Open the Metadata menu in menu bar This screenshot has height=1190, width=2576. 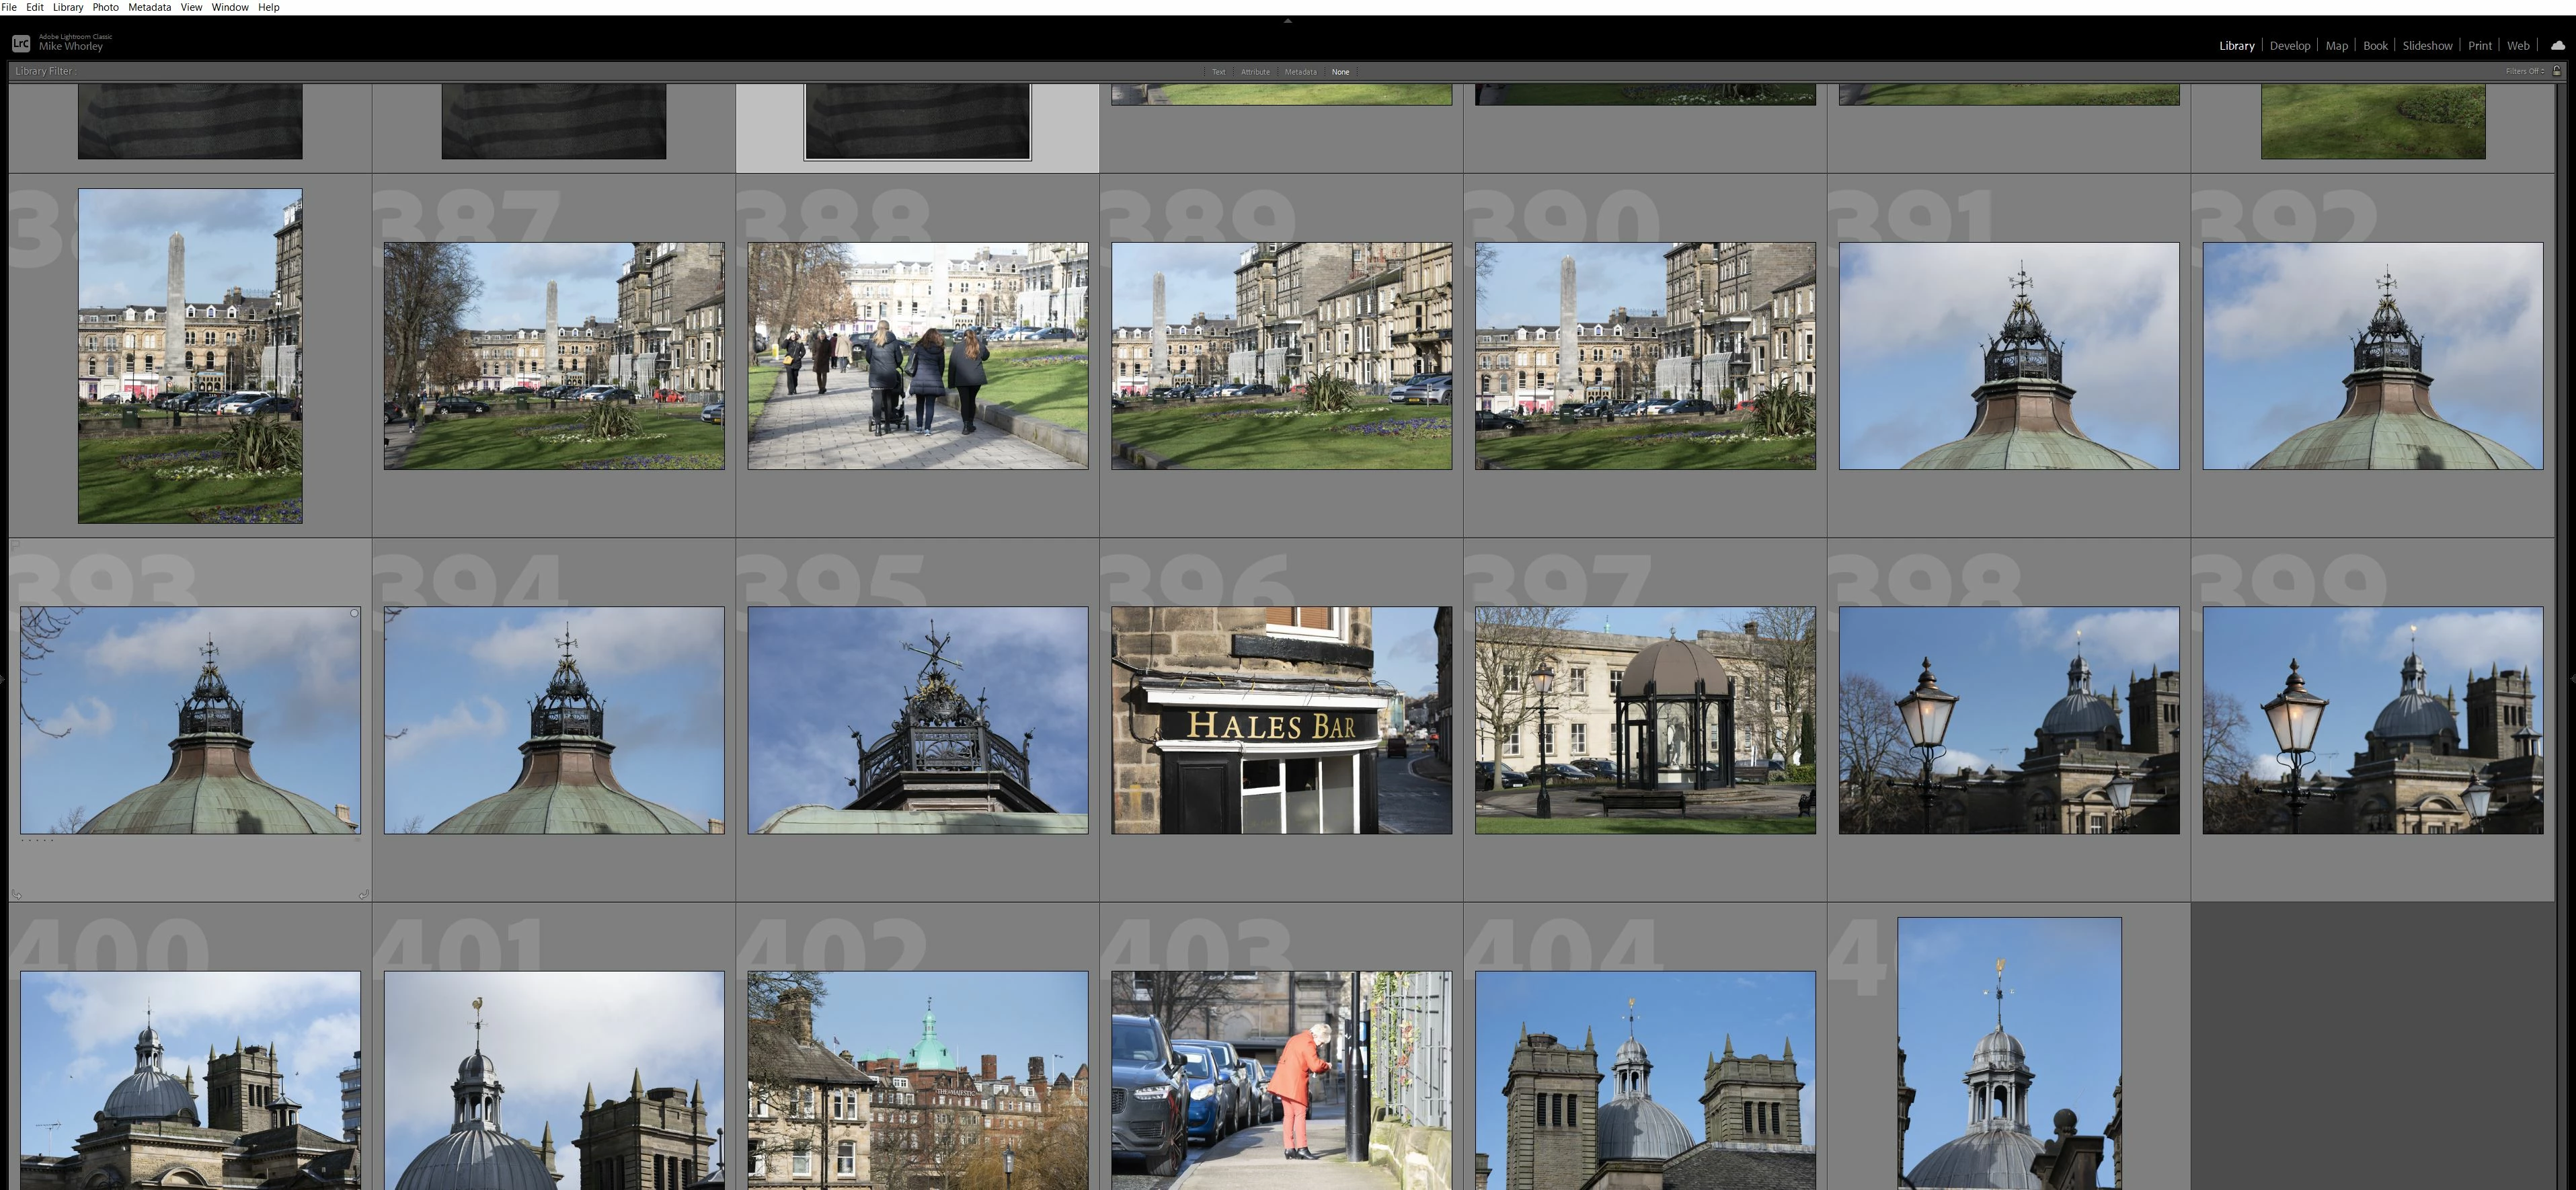[149, 7]
